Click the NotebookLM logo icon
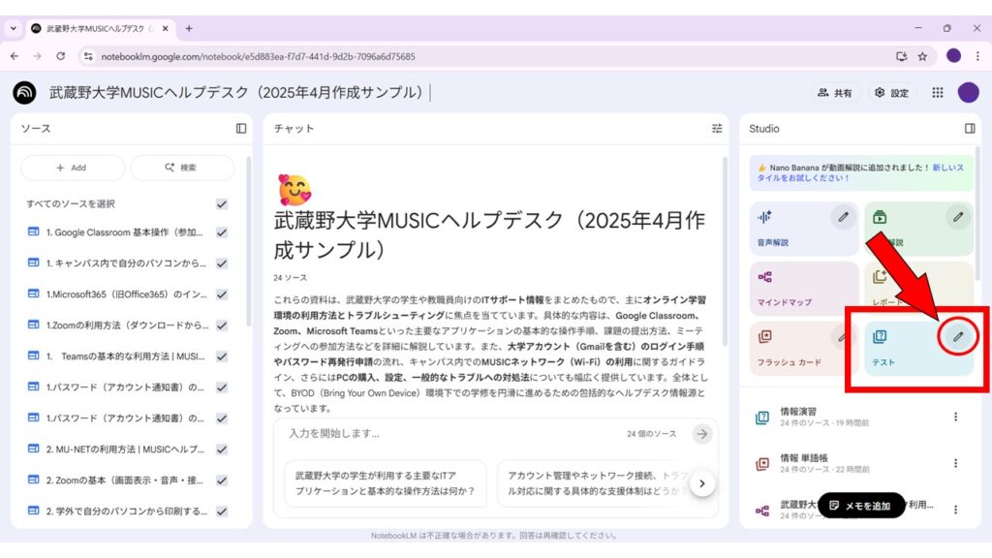 [24, 93]
